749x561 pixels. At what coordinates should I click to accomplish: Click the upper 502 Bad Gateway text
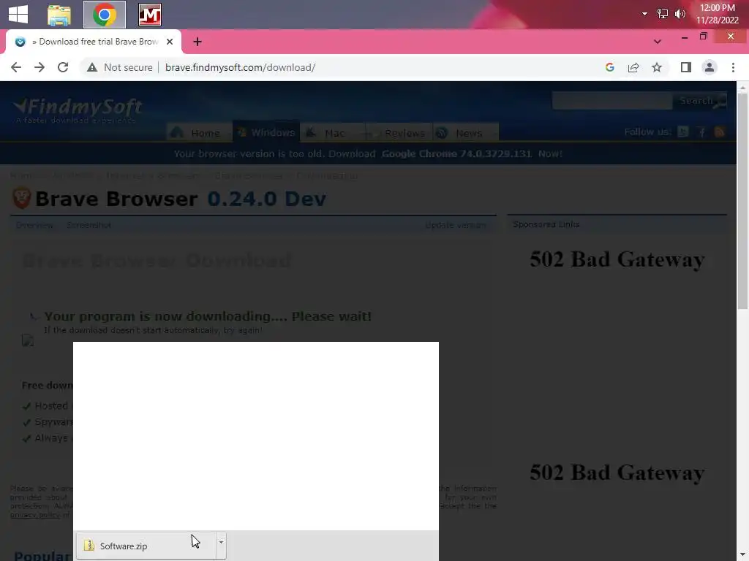click(617, 259)
